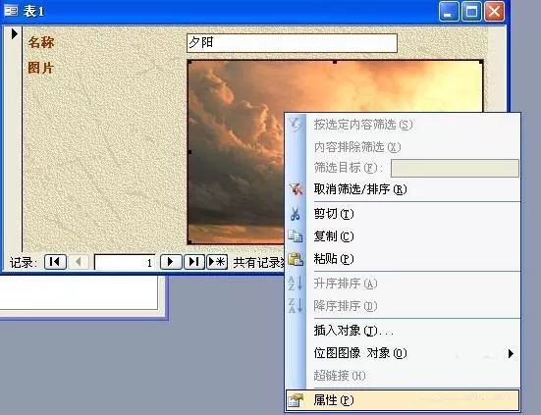The height and width of the screenshot is (415, 541).
Task: Open 属性 from context menu
Action: pyautogui.click(x=403, y=400)
